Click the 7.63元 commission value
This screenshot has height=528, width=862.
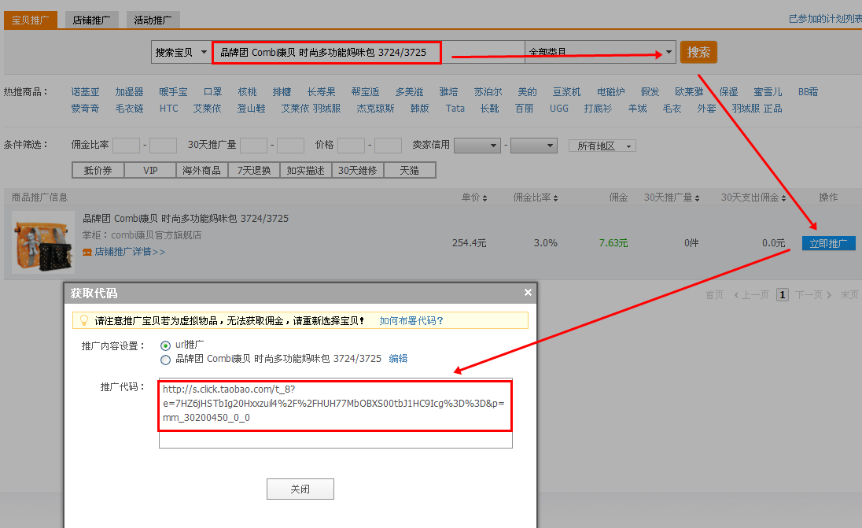613,243
